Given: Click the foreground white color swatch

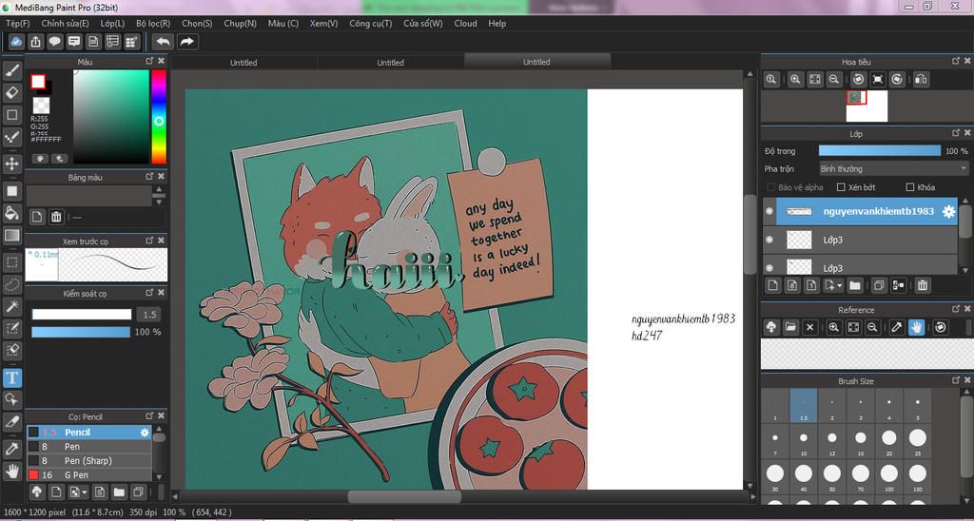Looking at the screenshot, I should coord(38,82).
